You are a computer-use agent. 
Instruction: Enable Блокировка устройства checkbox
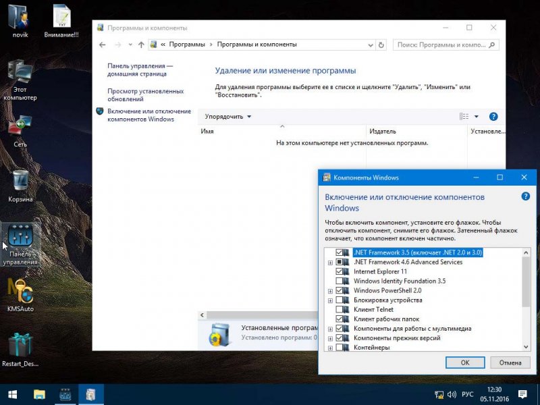pos(340,300)
